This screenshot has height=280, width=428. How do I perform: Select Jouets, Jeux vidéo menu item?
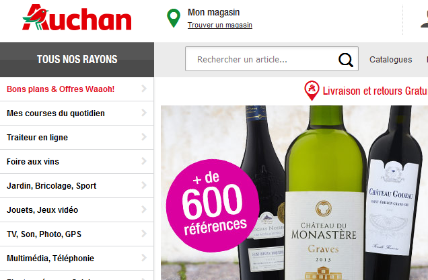(77, 210)
